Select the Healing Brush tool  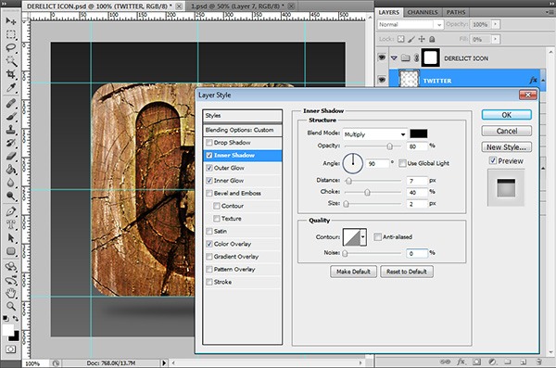click(11, 103)
